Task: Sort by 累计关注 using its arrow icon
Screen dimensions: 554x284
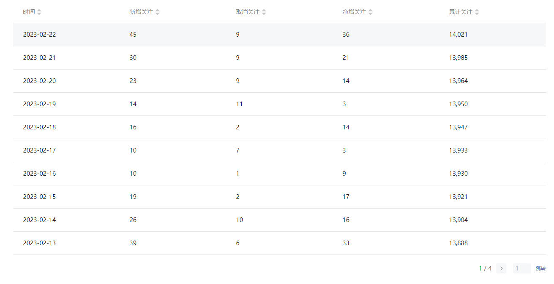Action: [x=477, y=12]
